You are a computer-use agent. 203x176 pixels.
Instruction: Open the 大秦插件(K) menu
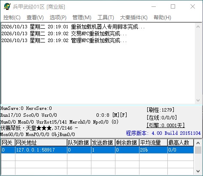[134, 18]
